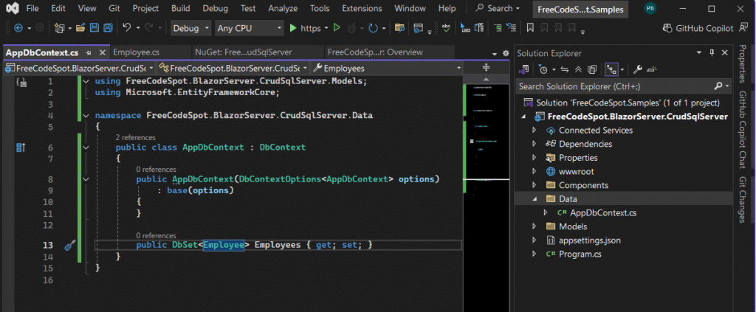Toggle file nesting view button in Solution Explorer
756x312 pixels.
(611, 70)
